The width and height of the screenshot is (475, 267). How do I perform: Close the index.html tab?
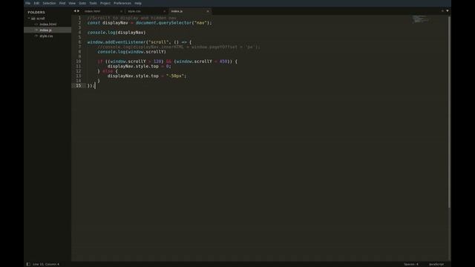122,11
